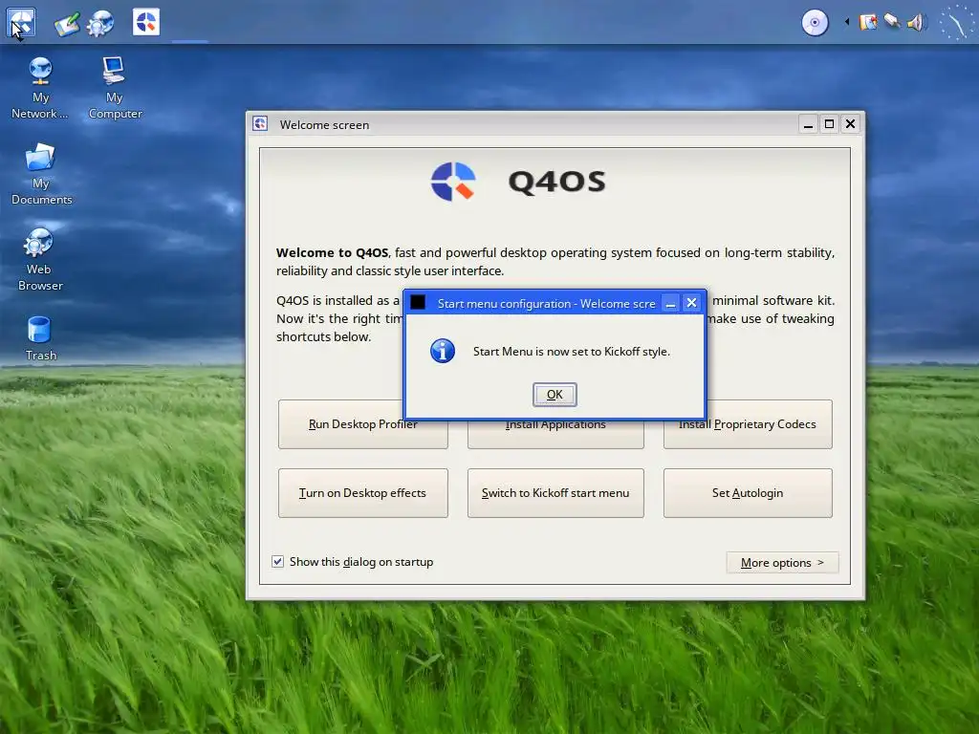Open the clipboard tool tray icon
Screen dimensions: 979x734
click(x=868, y=23)
